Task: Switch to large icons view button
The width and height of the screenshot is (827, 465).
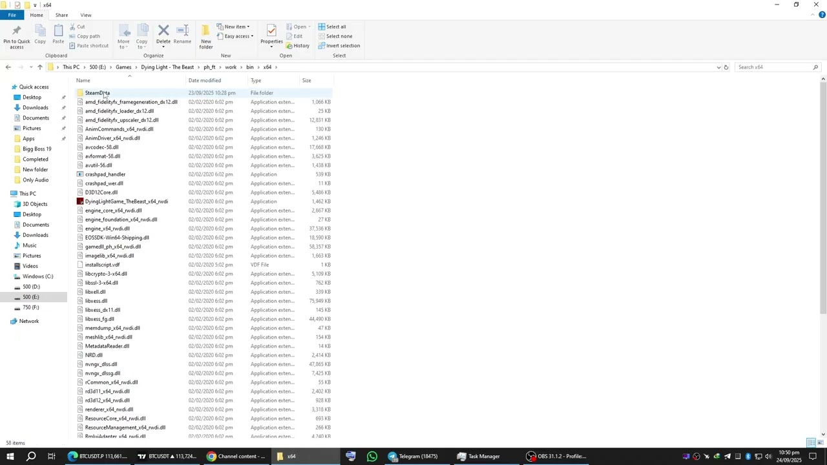Action: [x=820, y=442]
